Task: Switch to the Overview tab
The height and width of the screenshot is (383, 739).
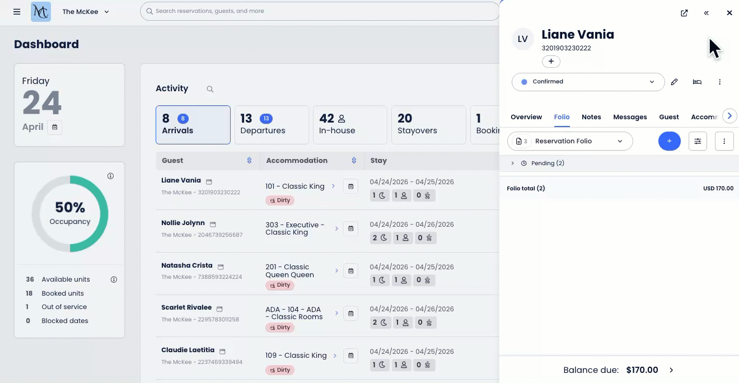Action: coord(526,117)
